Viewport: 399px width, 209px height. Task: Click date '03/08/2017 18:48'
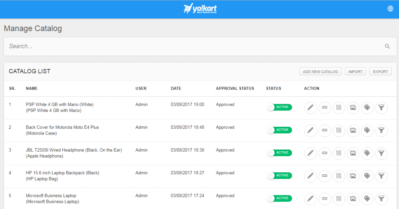(187, 127)
